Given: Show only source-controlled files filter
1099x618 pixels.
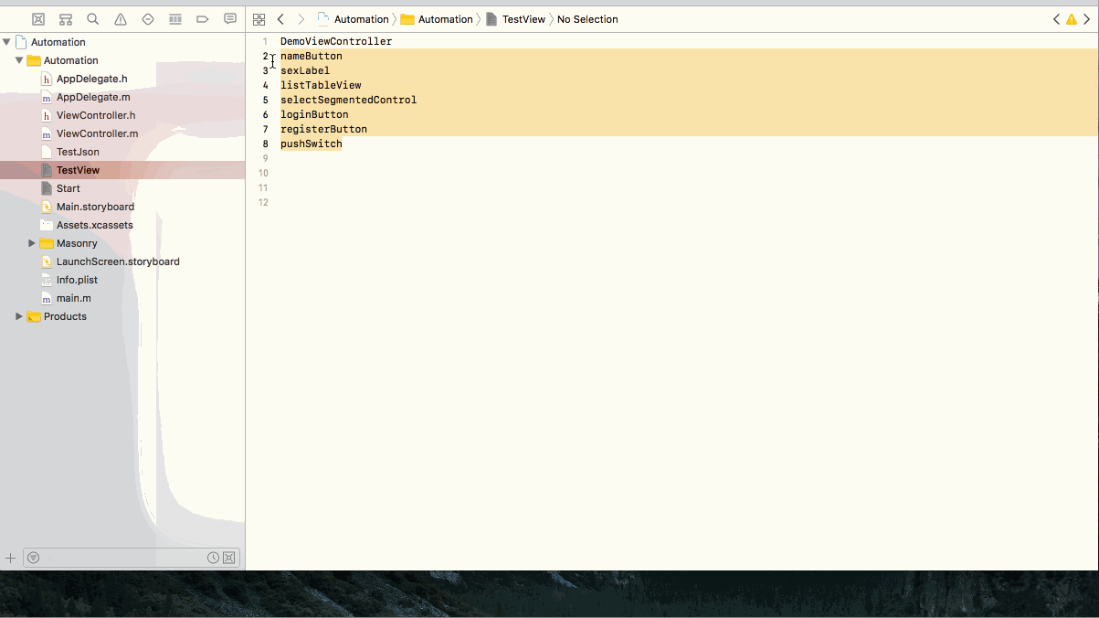Looking at the screenshot, I should [229, 558].
